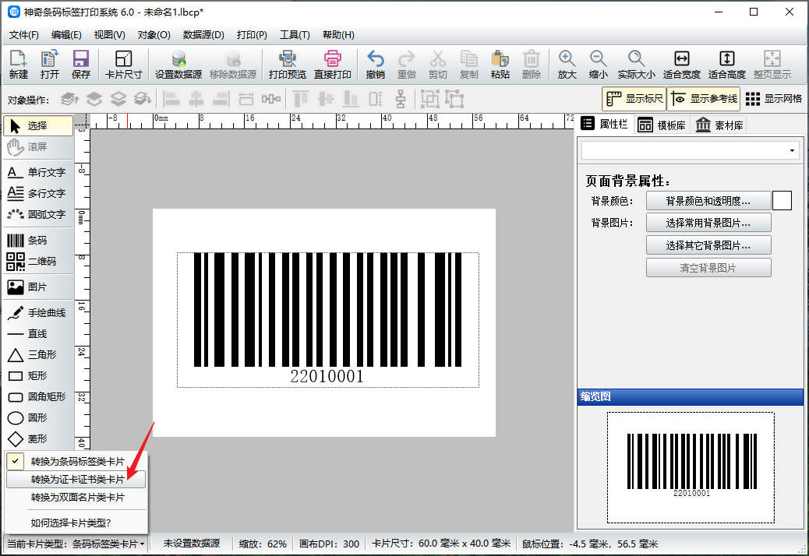Select the 条码 barcode tool
Image resolution: width=809 pixels, height=556 pixels.
coord(37,241)
